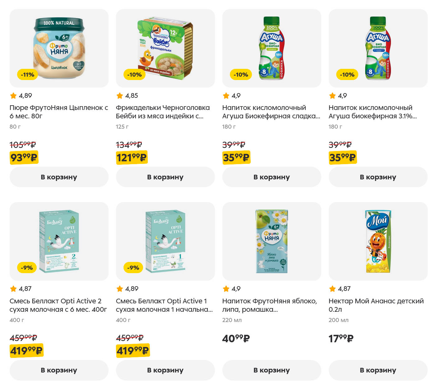Add Черноголовка Бейби фрикадельки to cart

point(165,177)
